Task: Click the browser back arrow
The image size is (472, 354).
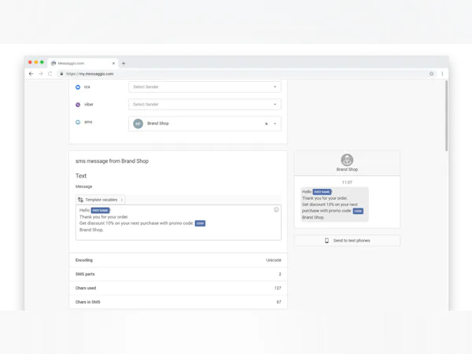Action: click(x=31, y=74)
